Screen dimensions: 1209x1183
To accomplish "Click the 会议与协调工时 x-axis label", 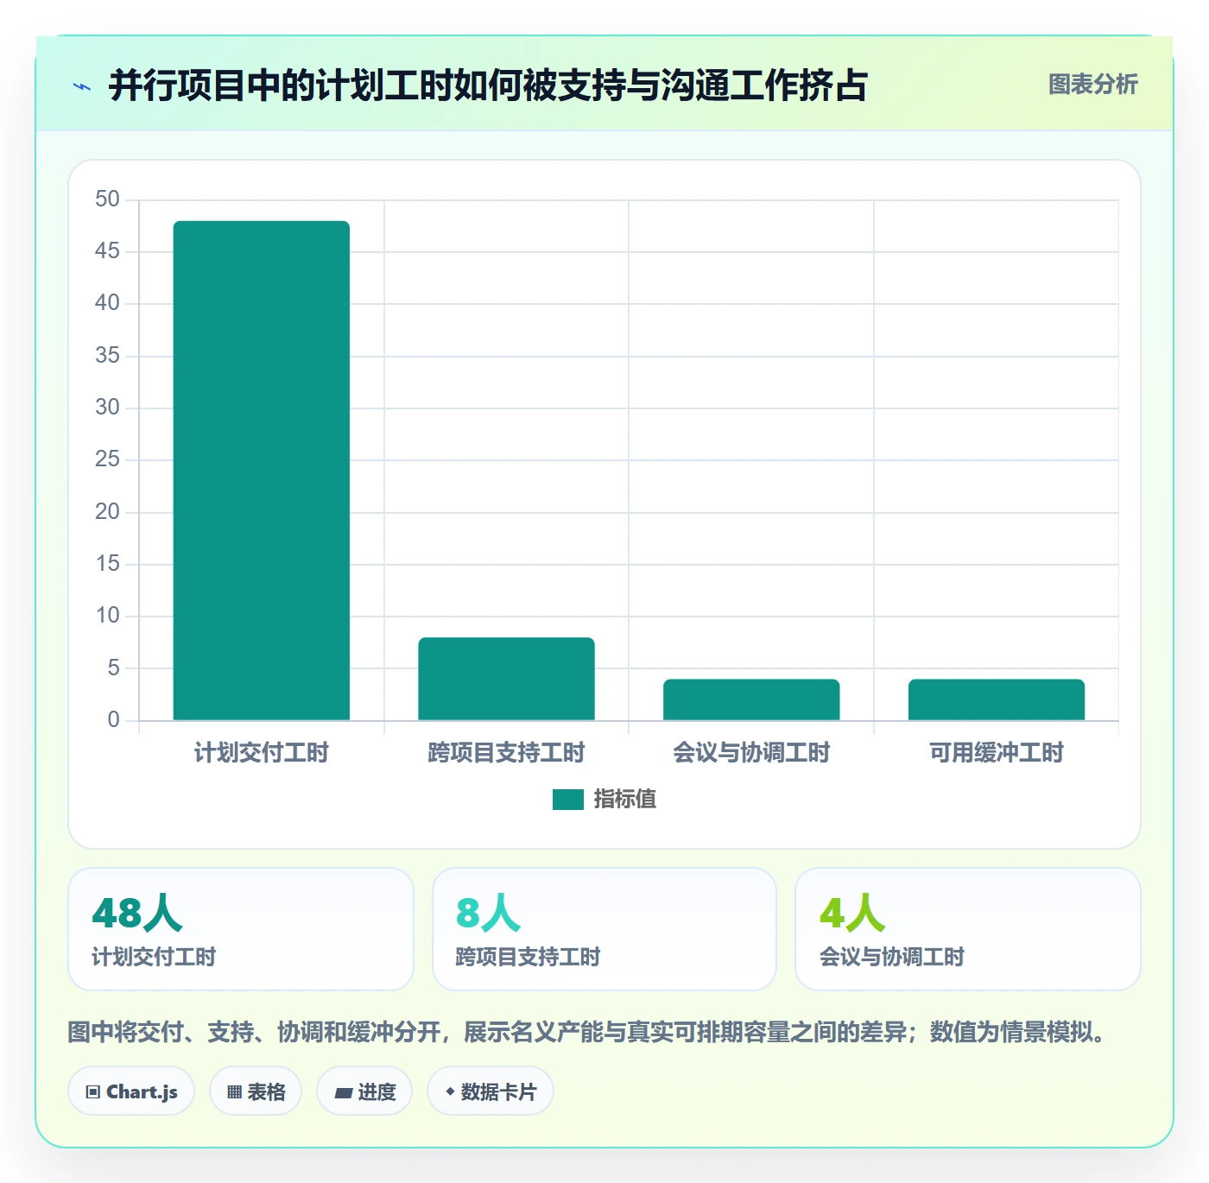I will click(x=751, y=753).
